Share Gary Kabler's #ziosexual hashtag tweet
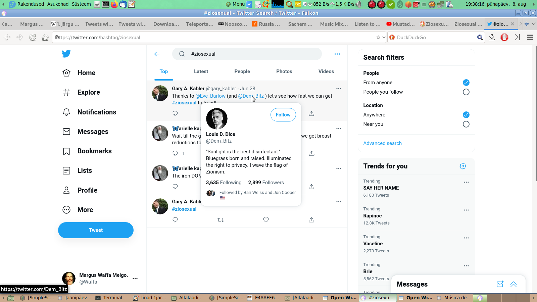Viewport: 537px width, 302px height. coord(311,220)
